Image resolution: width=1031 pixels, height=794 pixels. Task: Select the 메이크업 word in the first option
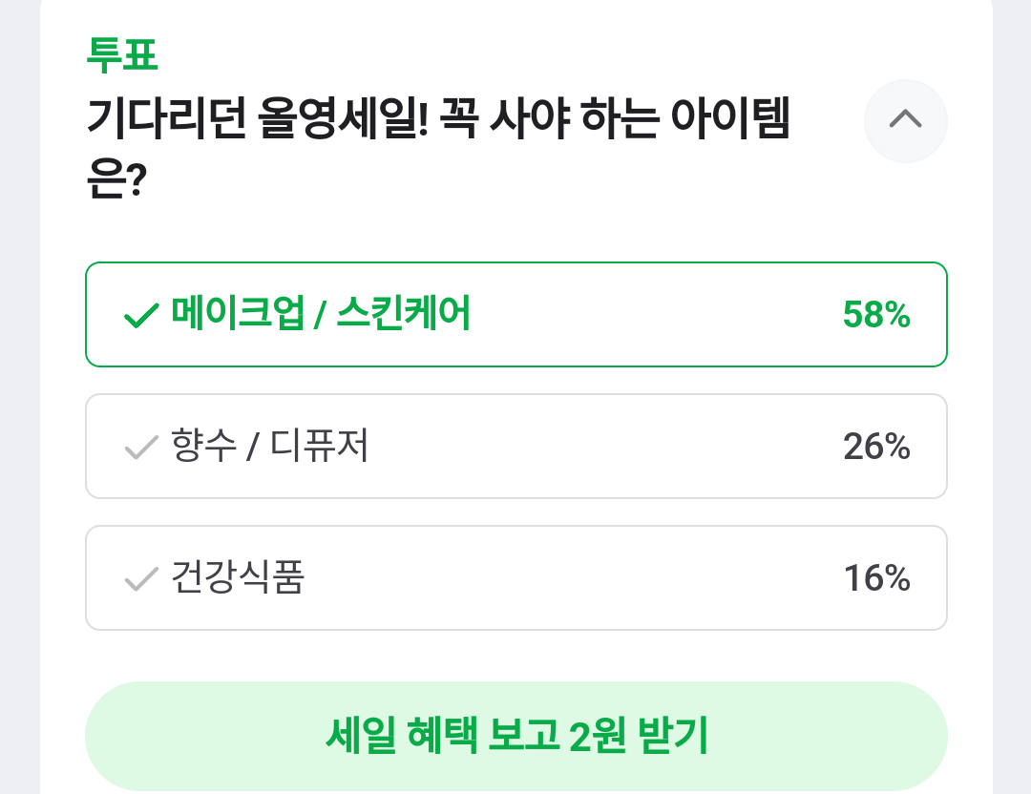[234, 313]
